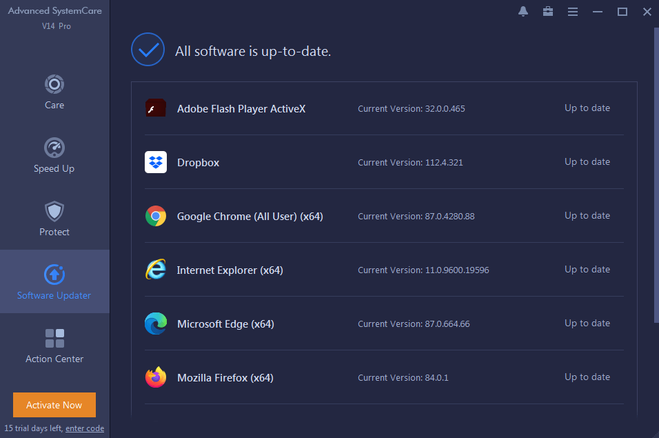The width and height of the screenshot is (659, 438).
Task: Click the Dropbox app icon
Action: [156, 162]
